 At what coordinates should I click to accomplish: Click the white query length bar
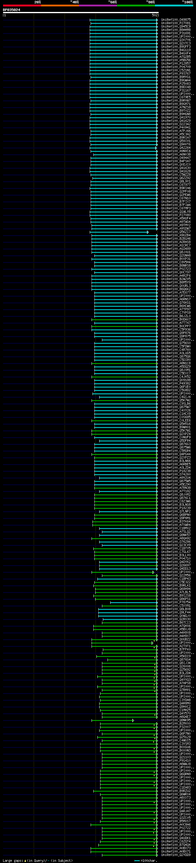click(x=81, y=13)
